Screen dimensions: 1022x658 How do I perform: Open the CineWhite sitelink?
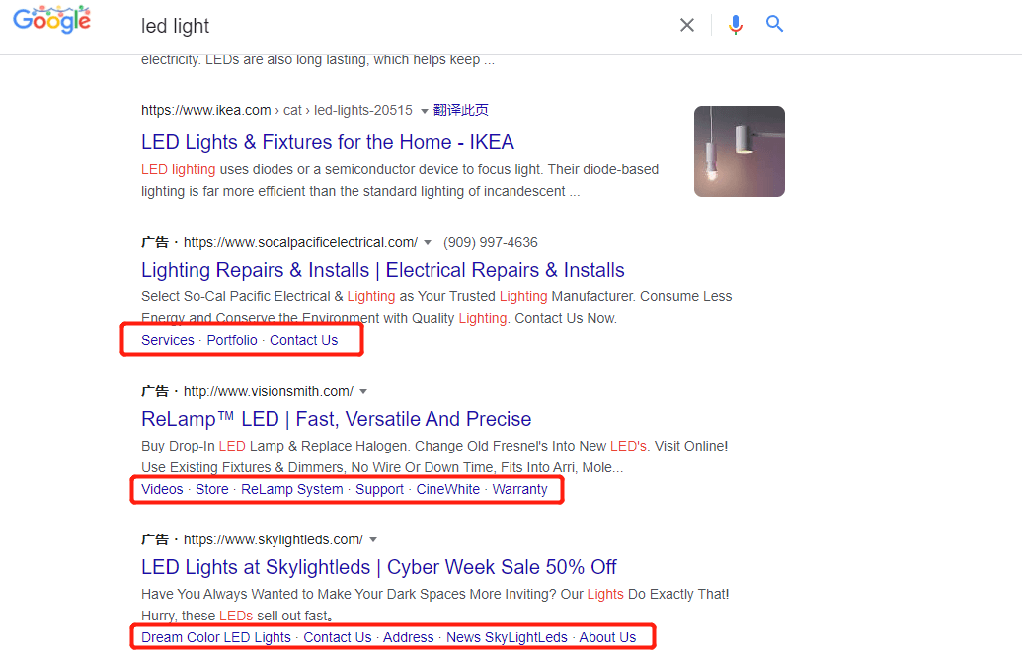(447, 489)
